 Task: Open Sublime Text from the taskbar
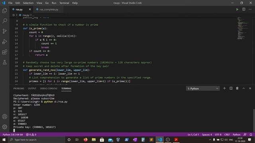coord(151,139)
